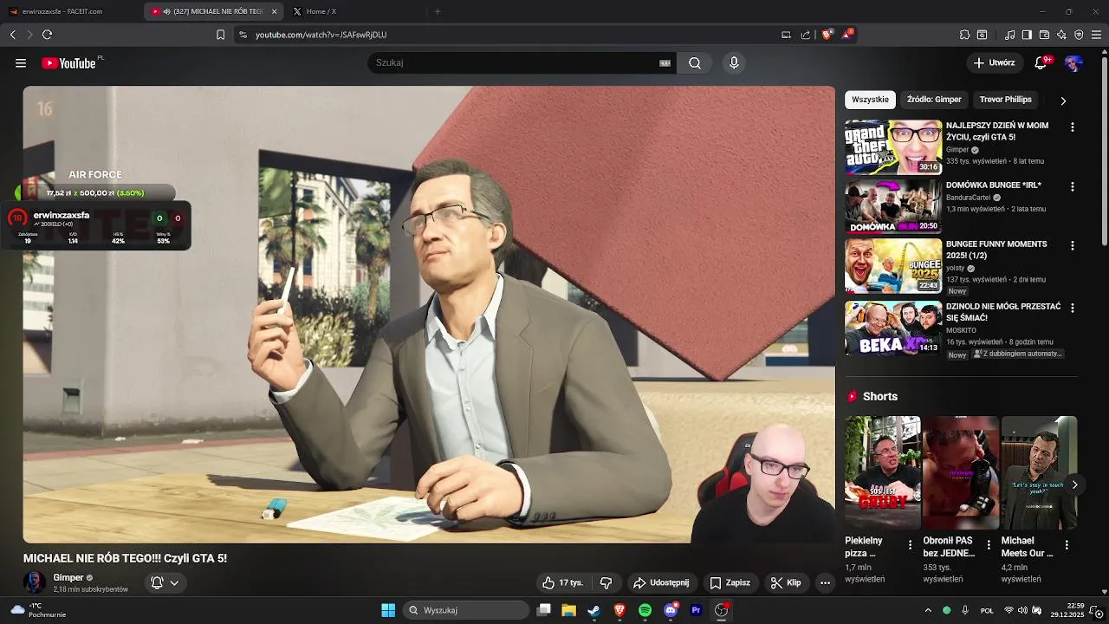Click the Utwórz create button

point(994,63)
